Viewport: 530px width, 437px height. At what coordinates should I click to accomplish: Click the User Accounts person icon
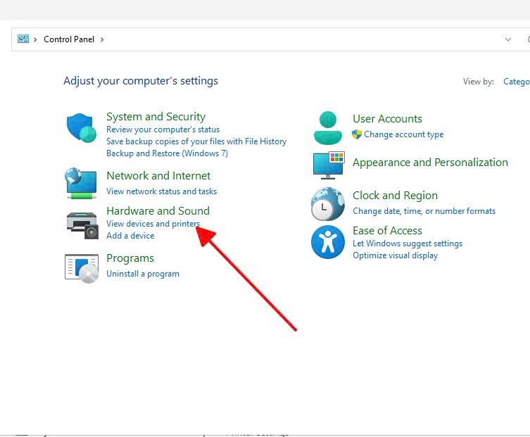327,128
